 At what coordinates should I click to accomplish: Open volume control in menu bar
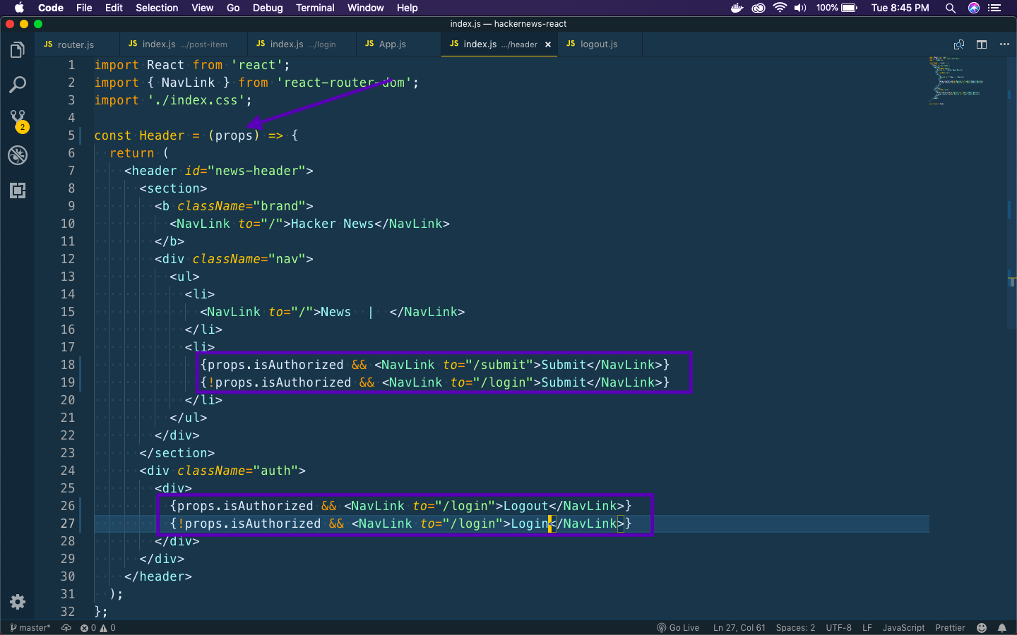800,8
